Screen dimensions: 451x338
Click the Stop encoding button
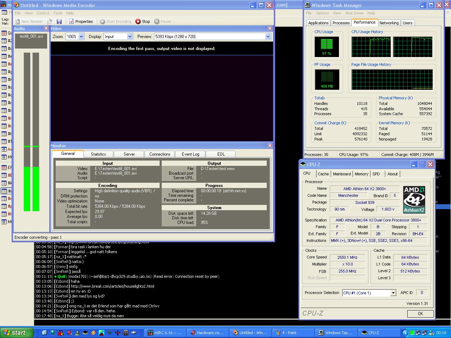click(x=143, y=21)
